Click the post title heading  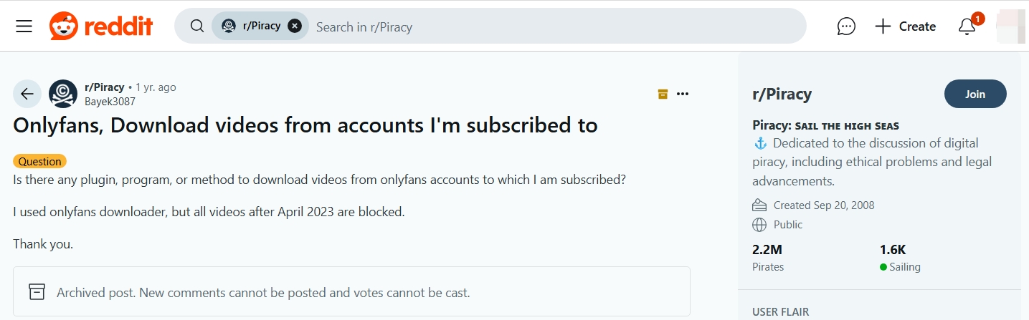point(305,125)
